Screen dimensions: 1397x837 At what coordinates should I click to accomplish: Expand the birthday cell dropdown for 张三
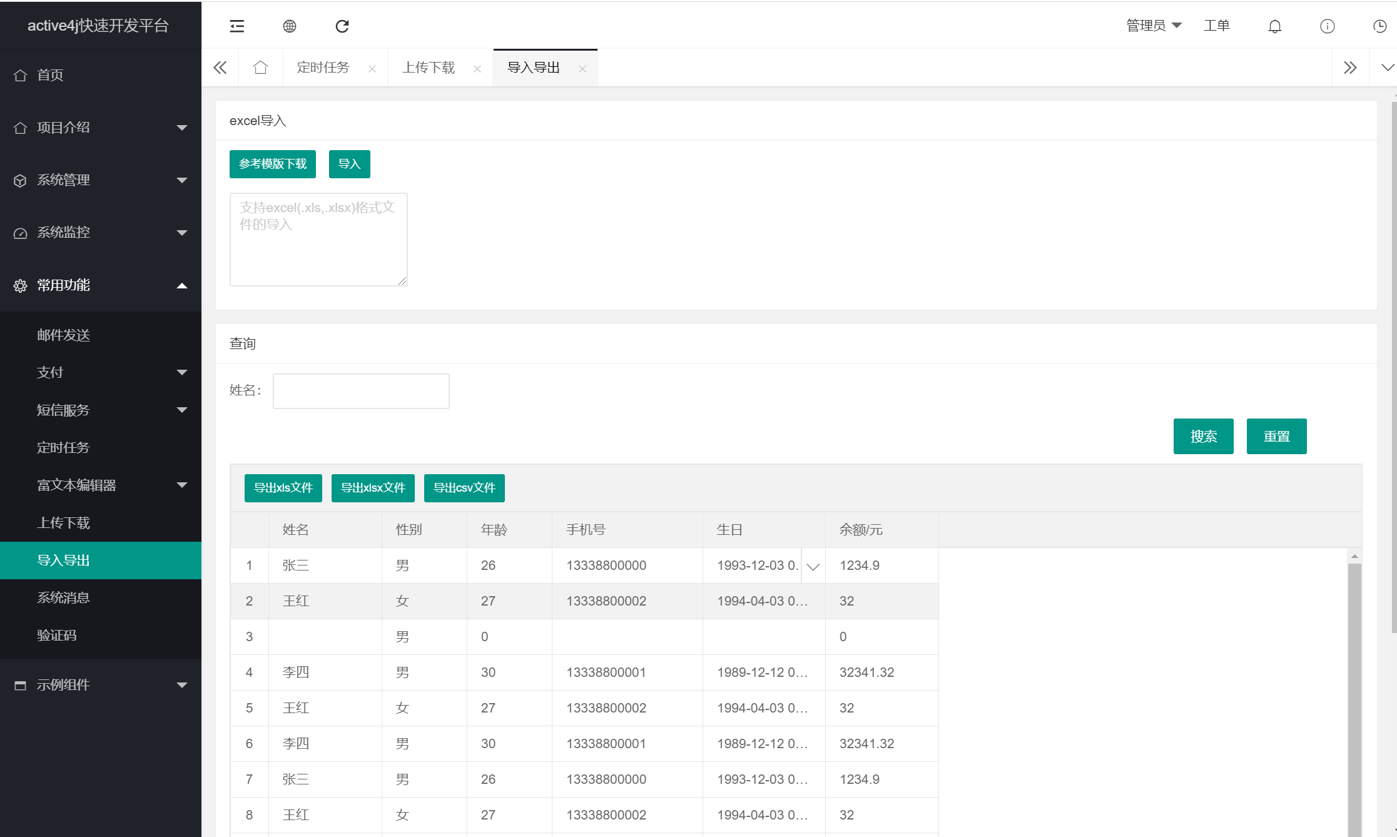tap(813, 566)
